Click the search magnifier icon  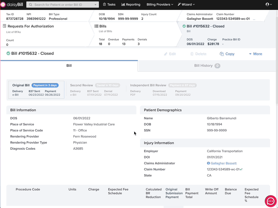coord(30,4)
